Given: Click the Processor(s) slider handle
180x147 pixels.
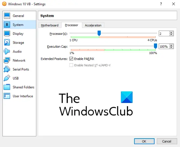Looking at the screenshot, I should tap(99, 33).
